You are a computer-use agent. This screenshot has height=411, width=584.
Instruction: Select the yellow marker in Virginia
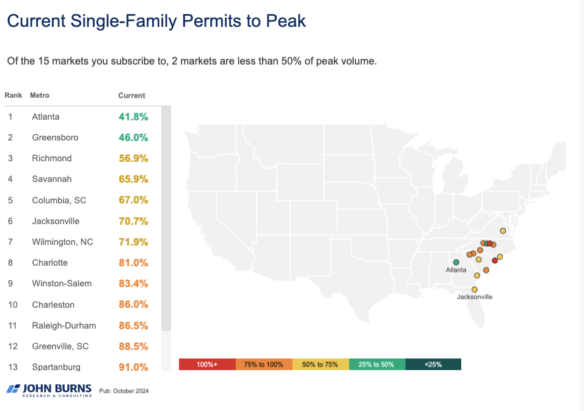[503, 231]
